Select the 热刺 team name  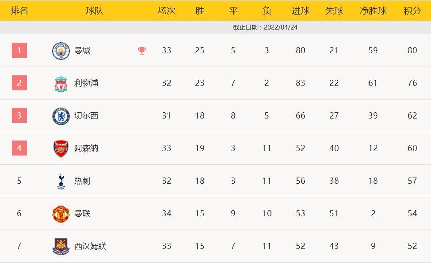[82, 181]
